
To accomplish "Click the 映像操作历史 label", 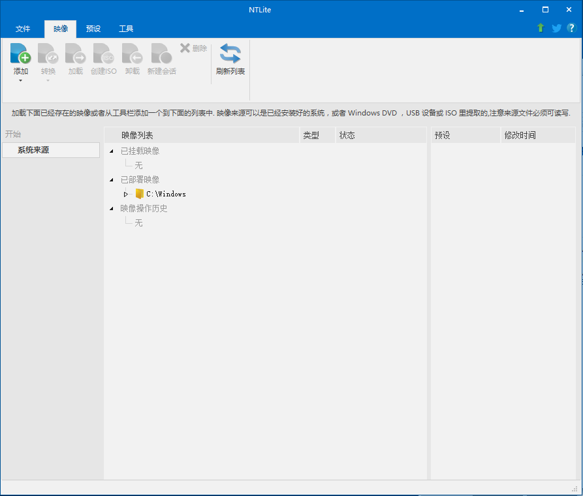I will [x=144, y=209].
